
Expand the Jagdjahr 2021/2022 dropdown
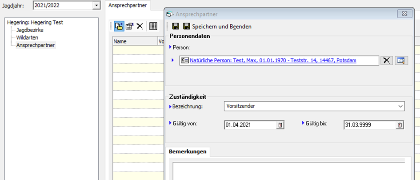pos(96,5)
